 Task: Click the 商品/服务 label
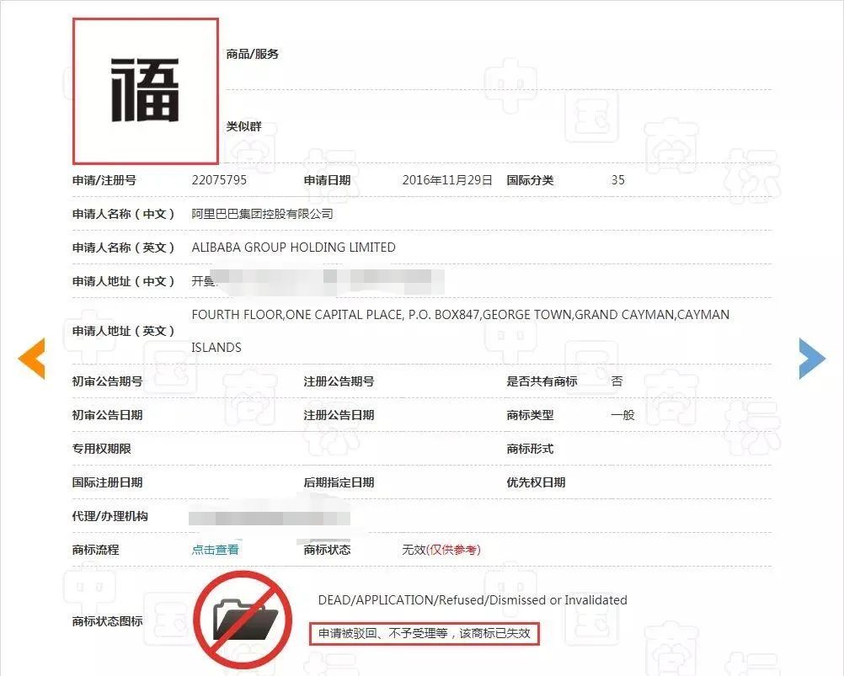coord(253,54)
